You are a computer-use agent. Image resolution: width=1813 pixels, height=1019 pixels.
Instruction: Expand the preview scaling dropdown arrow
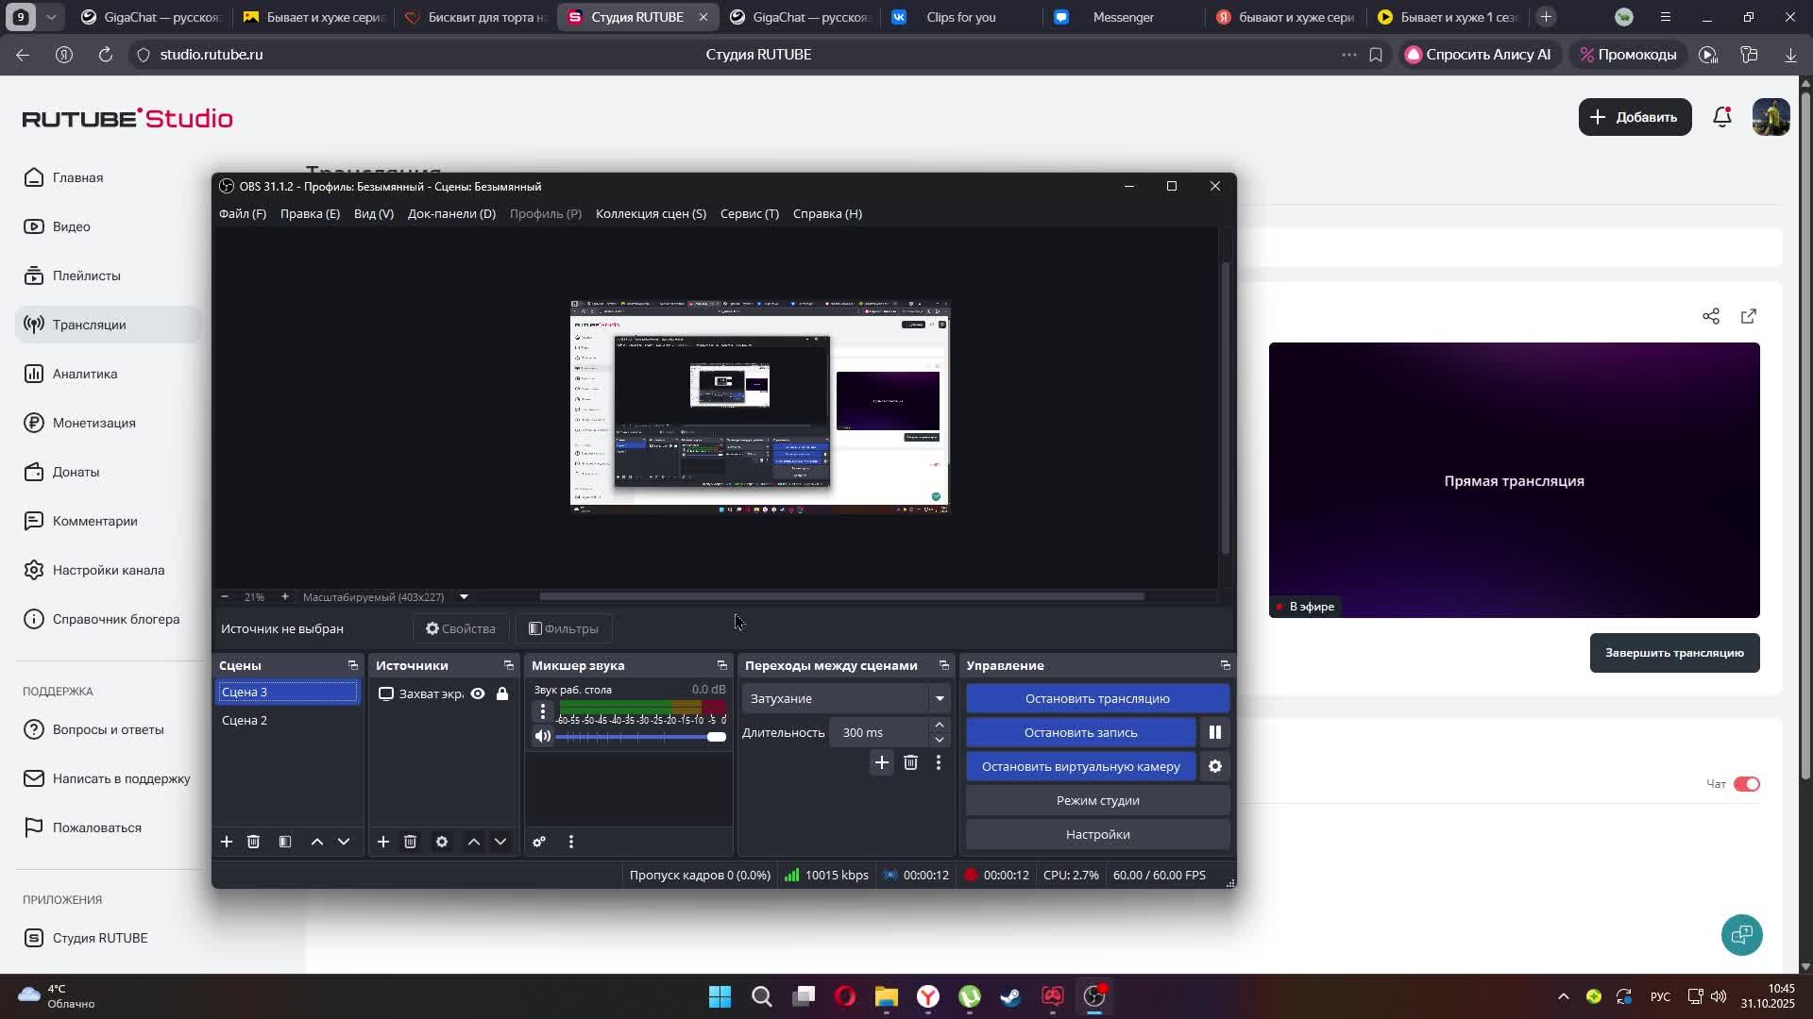click(x=464, y=596)
